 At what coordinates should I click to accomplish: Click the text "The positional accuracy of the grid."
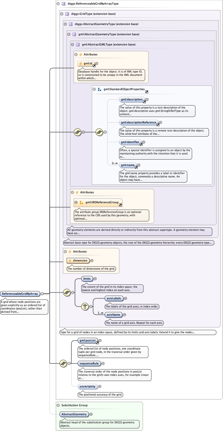(x=100, y=395)
